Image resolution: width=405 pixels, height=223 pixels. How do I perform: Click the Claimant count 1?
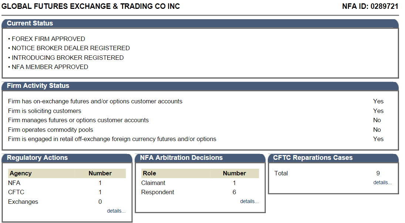pos(234,183)
